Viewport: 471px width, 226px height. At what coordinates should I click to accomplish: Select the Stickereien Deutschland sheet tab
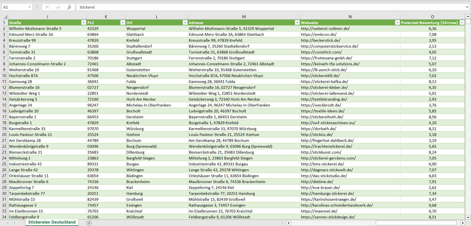[x=52, y=222]
